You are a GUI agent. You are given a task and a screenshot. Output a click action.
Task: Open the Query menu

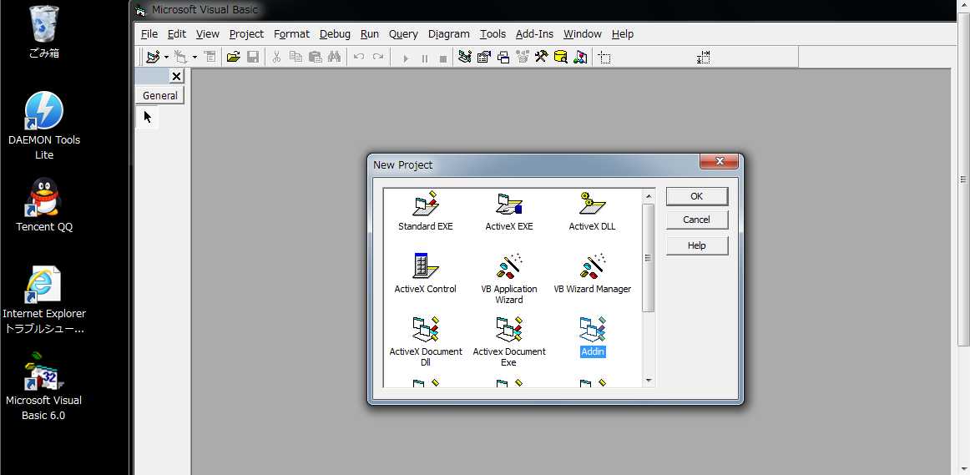click(x=403, y=34)
